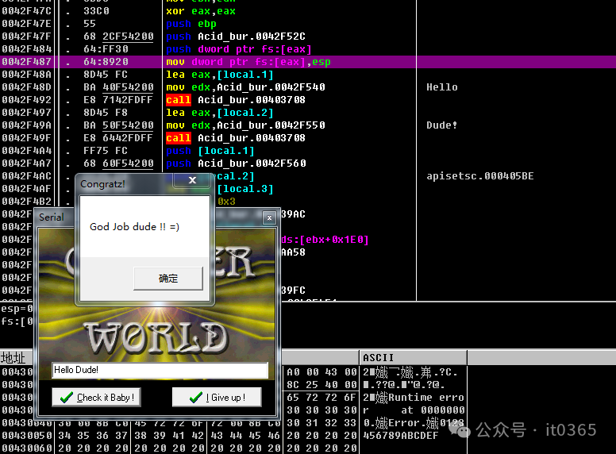Click the Congratz! dialog title bar
Screen dimensions: 616x454
[127, 183]
